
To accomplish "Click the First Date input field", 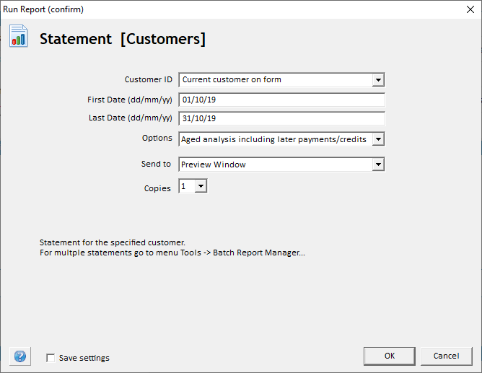I will [281, 100].
